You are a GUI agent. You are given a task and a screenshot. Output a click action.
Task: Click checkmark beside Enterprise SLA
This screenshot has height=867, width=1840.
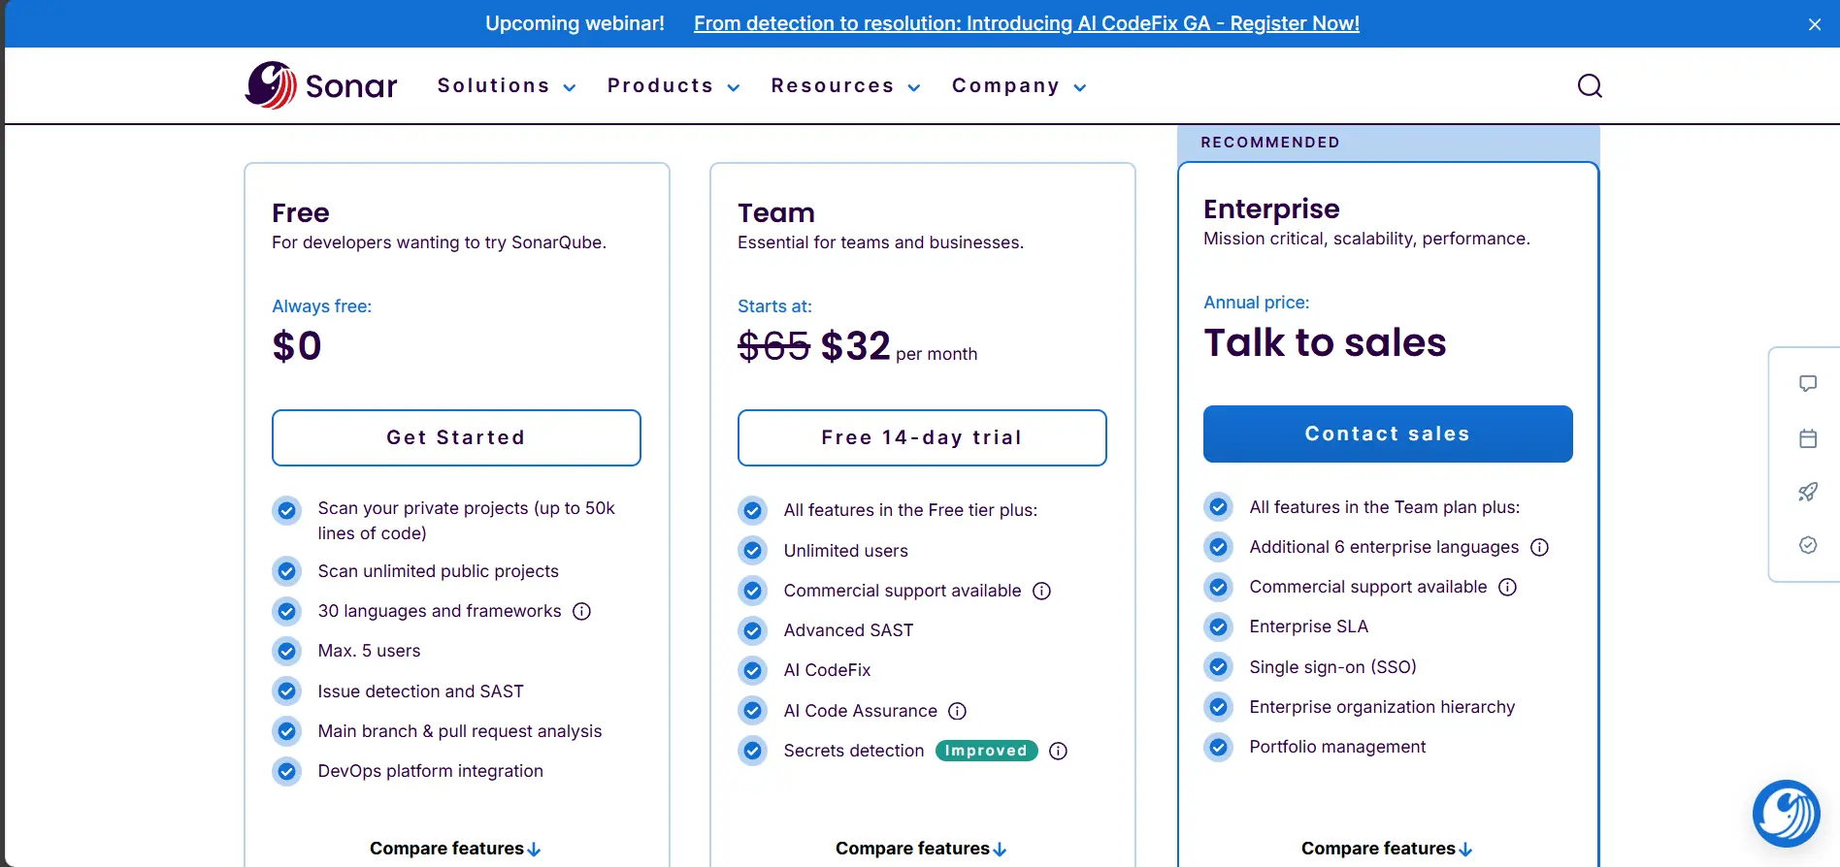[1218, 626]
